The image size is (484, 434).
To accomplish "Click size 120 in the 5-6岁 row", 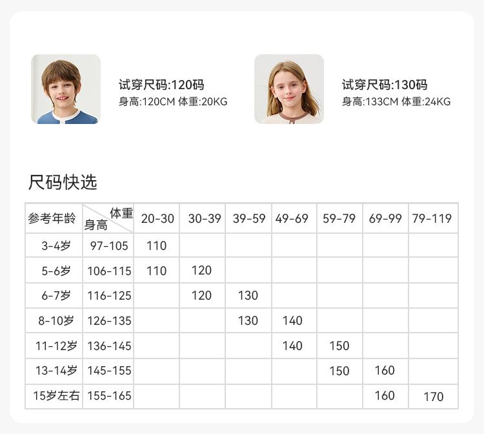I will [201, 271].
